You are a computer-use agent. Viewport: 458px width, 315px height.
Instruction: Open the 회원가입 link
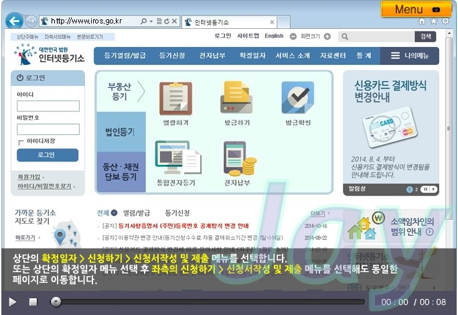click(x=29, y=177)
